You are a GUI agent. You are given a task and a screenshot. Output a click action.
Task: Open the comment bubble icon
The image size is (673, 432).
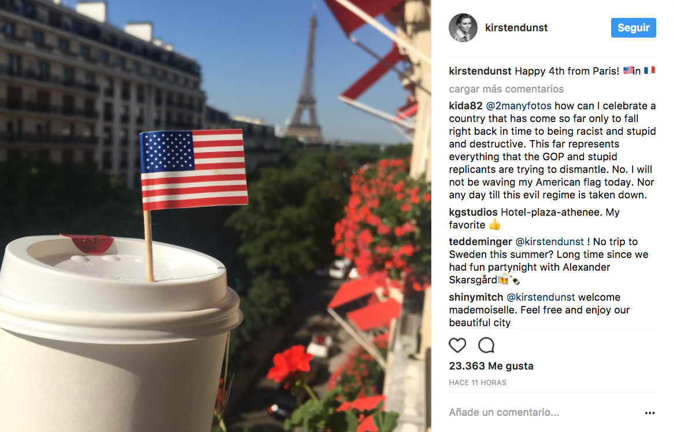486,345
